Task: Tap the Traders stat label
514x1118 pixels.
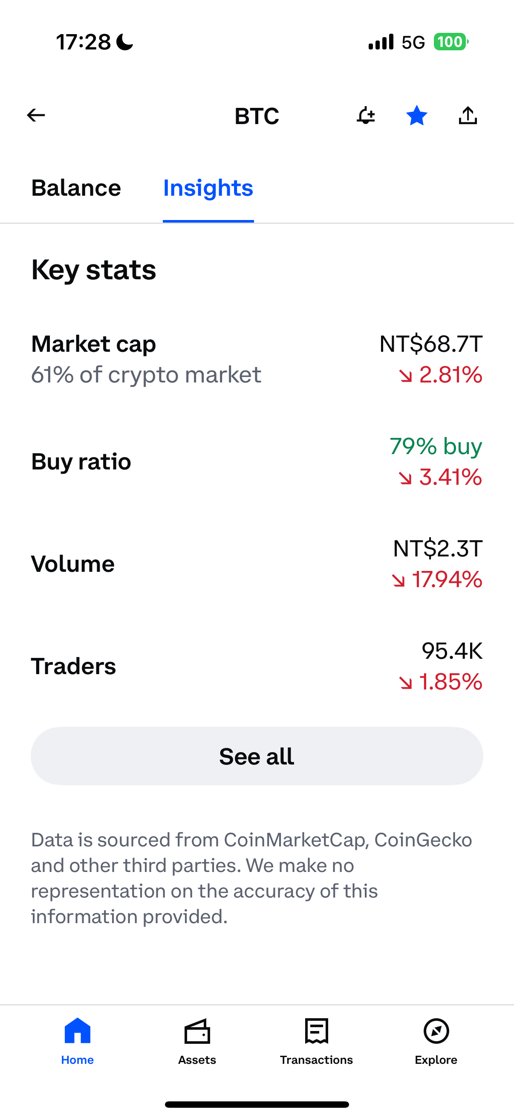Action: 74,666
